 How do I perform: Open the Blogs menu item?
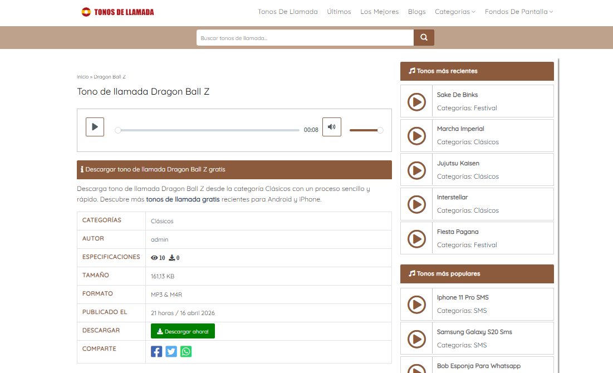(x=417, y=12)
